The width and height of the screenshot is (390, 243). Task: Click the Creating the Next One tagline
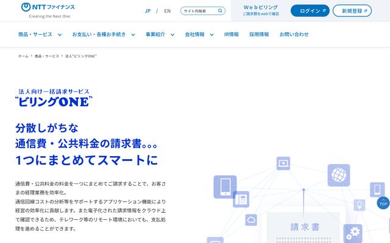(x=49, y=16)
